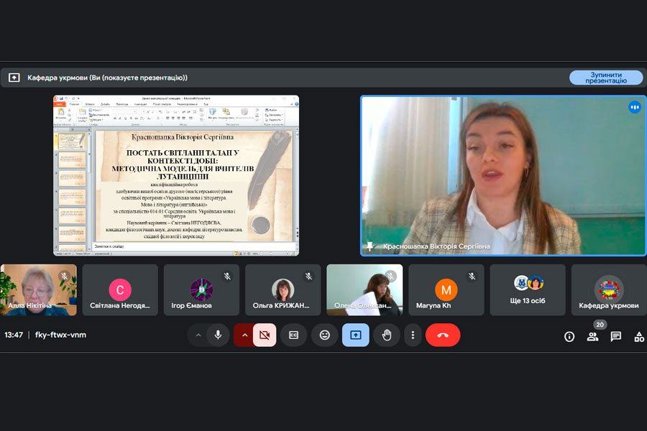647x431 pixels.
Task: Stop presenting with Зупинити презентацію button
Action: (x=606, y=78)
